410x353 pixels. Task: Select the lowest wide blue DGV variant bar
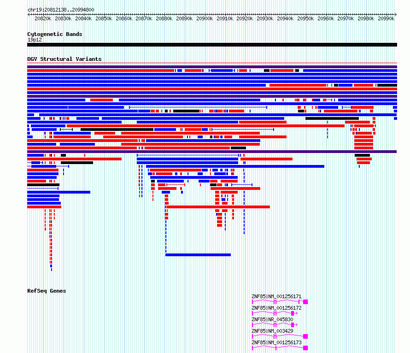[x=198, y=255]
